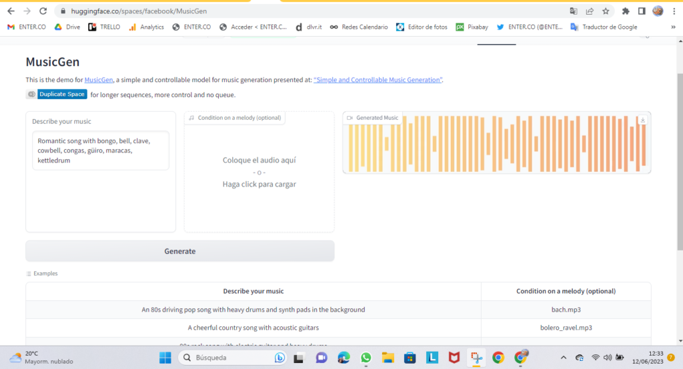Open the Chrome three-dot menu

[674, 11]
